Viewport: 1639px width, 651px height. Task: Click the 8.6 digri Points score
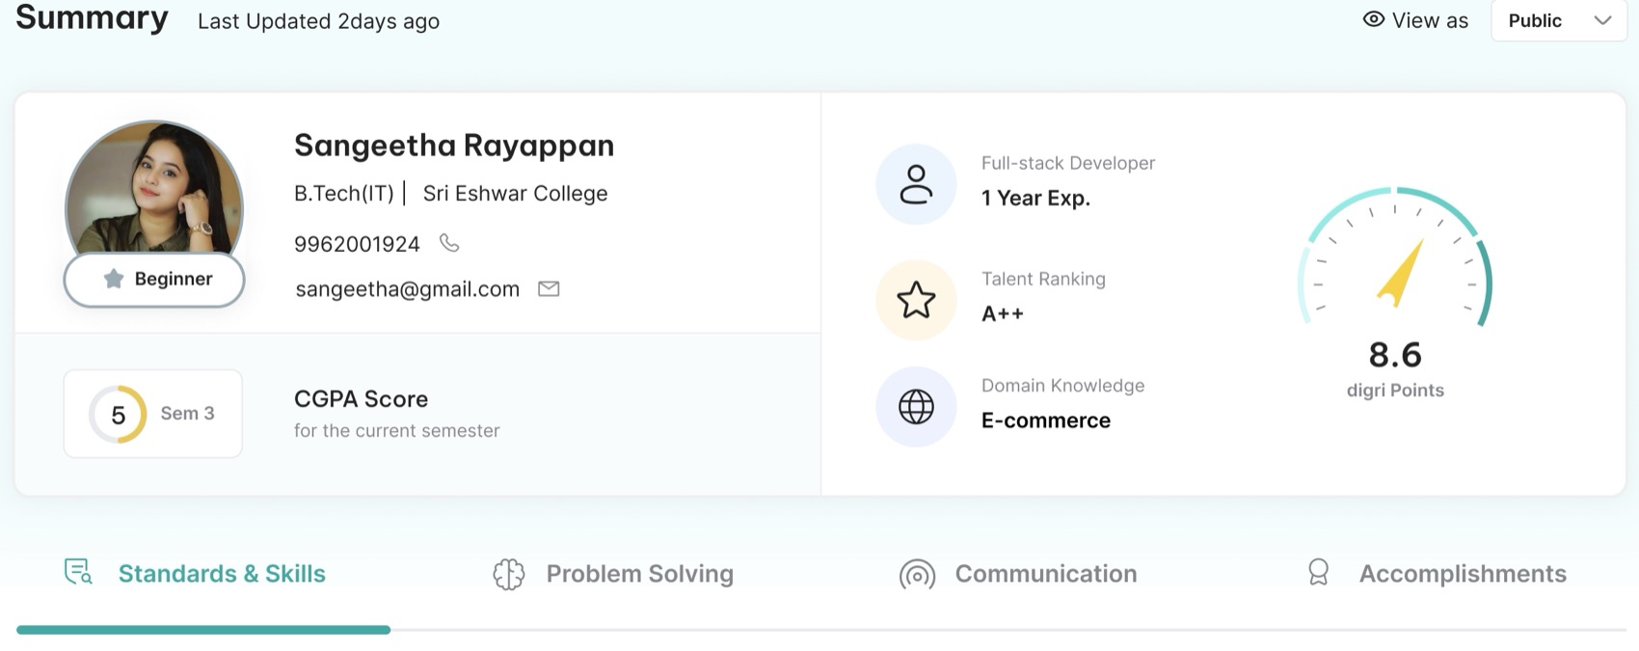click(x=1395, y=355)
